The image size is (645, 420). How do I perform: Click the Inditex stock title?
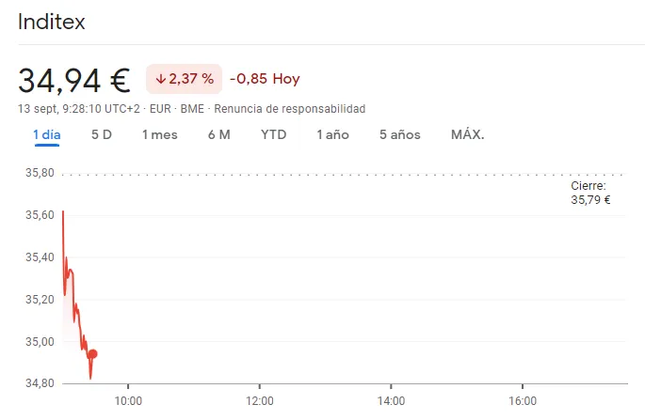(x=52, y=23)
